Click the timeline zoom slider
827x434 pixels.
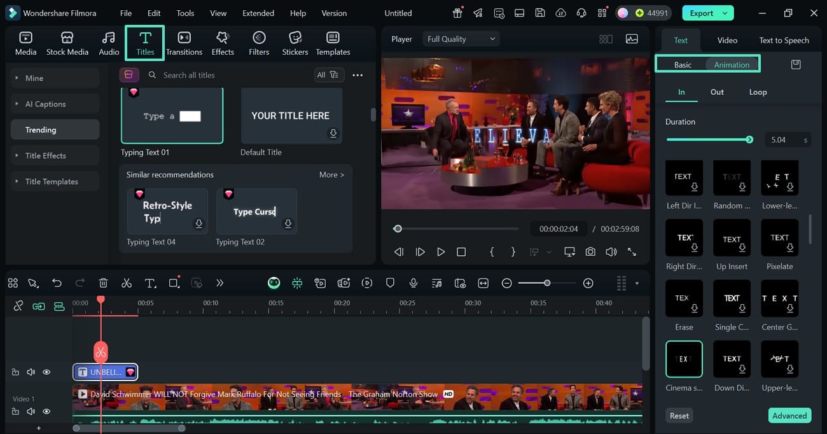(x=547, y=283)
